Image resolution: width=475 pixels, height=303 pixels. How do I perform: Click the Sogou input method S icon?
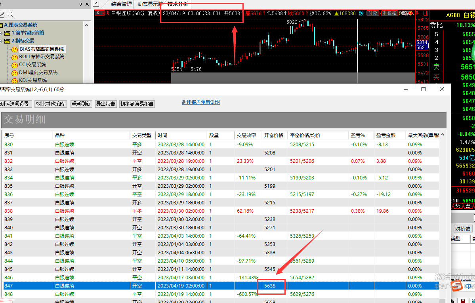tap(458, 286)
